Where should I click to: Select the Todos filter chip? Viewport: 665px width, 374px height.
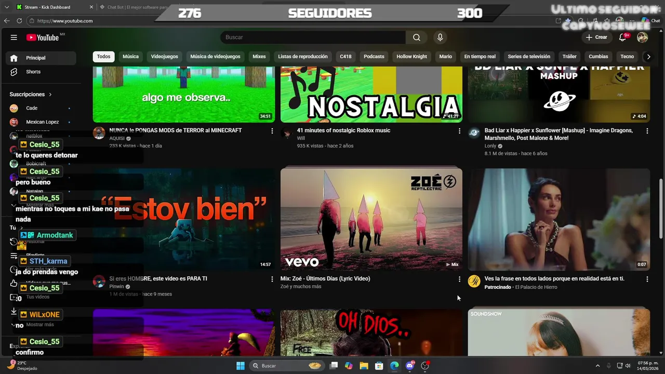(x=103, y=57)
